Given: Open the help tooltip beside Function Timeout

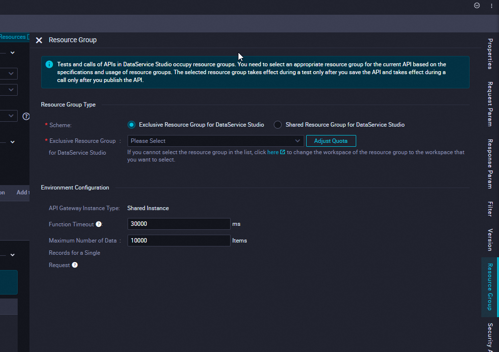Looking at the screenshot, I should click(x=99, y=224).
